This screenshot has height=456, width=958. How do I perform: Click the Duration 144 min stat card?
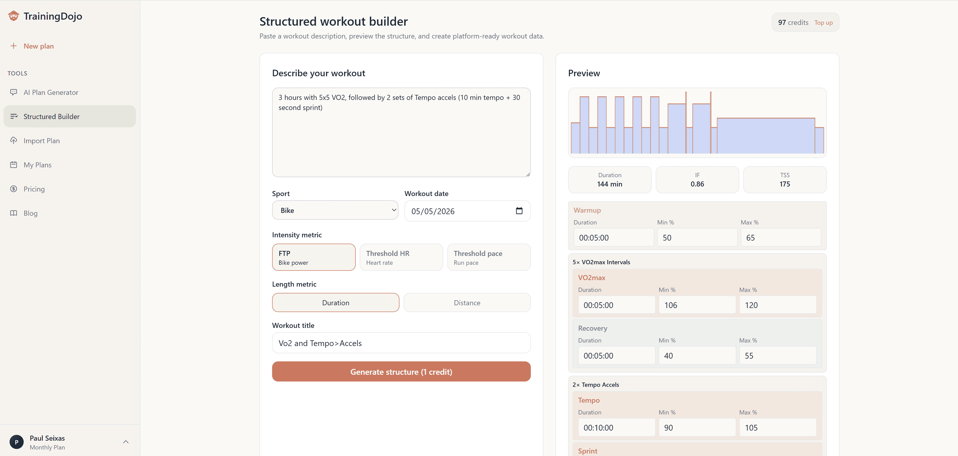pyautogui.click(x=610, y=180)
